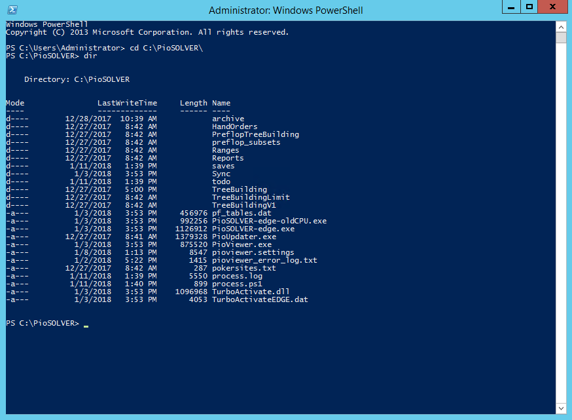The image size is (572, 420).
Task: Click the empty vertical scrollbar track
Action: 561,229
